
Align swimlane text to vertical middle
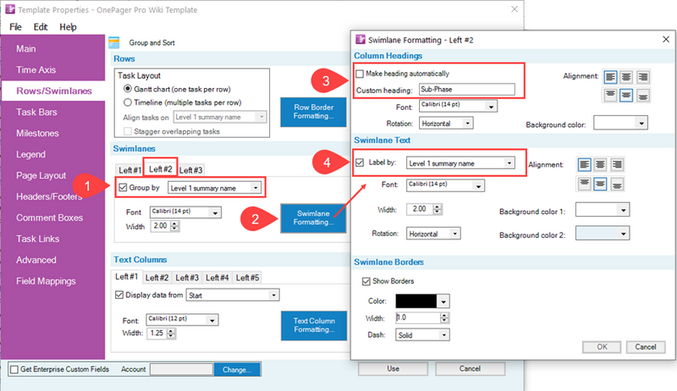[x=600, y=184]
